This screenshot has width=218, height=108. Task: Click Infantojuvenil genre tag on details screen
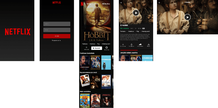(x=146, y=31)
